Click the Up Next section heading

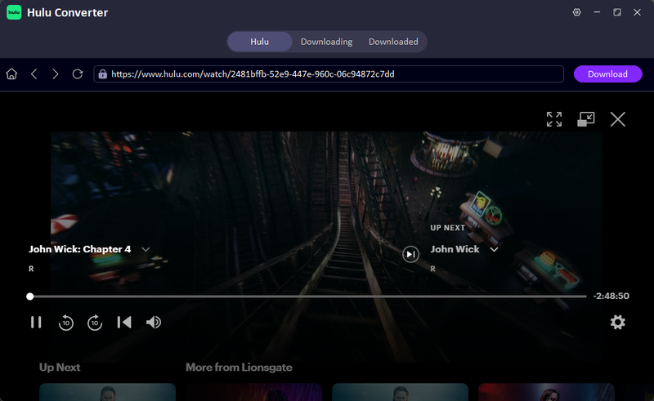tap(60, 368)
